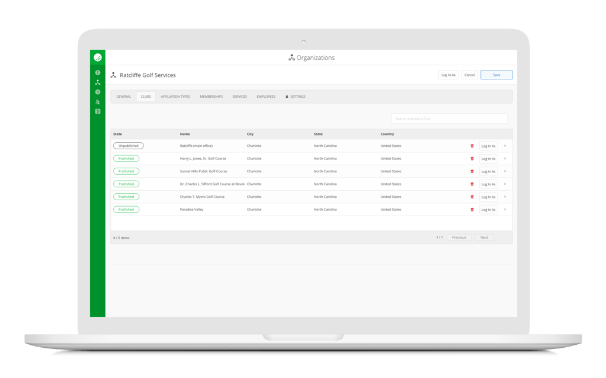Viewport: 606px width, 378px height.
Task: Delete Charles T. Myers Golf Course using trash icon
Action: 472,197
